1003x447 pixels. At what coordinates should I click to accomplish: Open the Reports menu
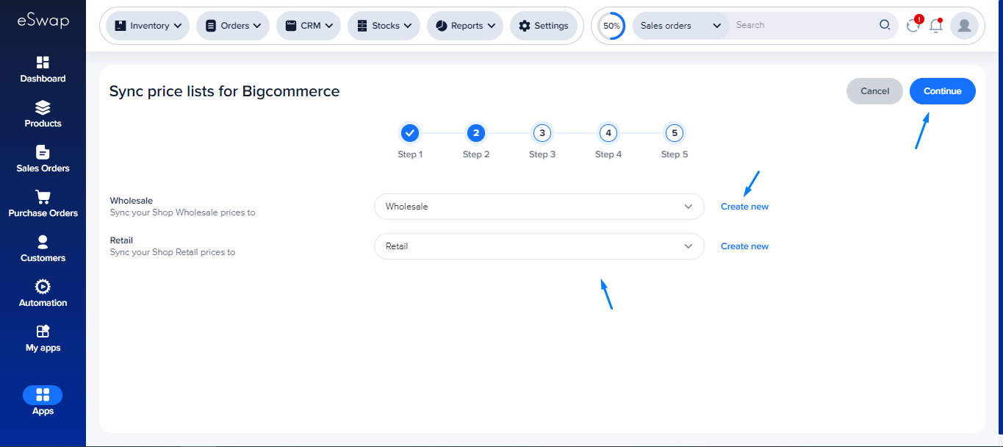[465, 26]
